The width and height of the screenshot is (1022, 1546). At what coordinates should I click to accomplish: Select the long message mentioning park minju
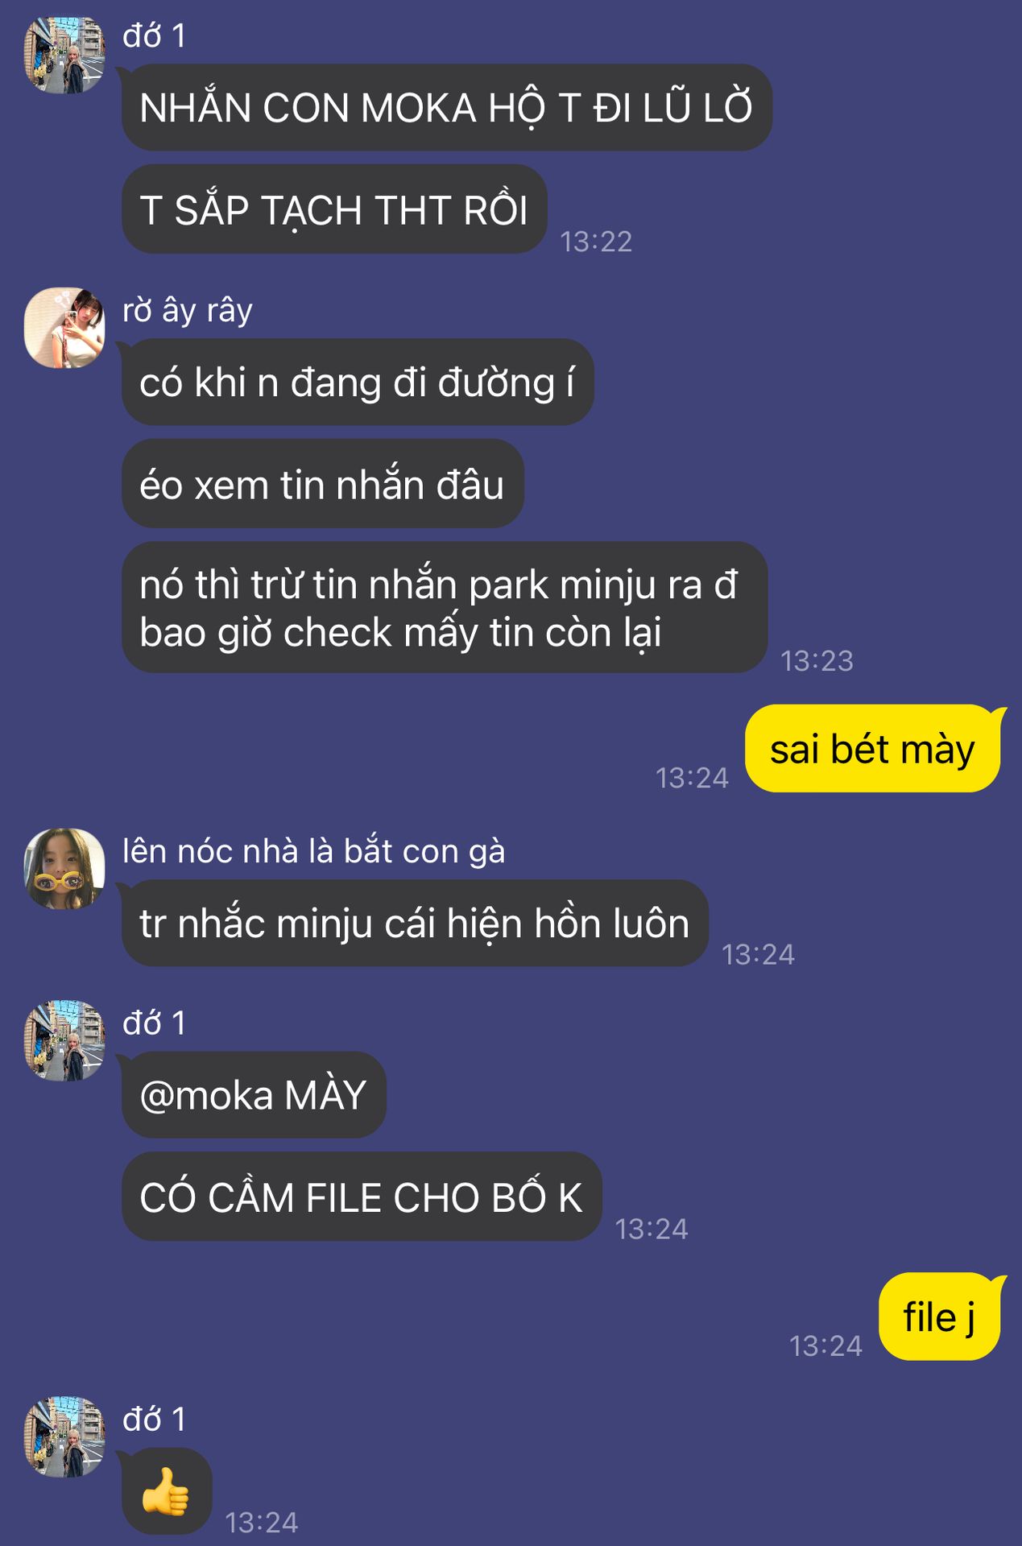tap(444, 607)
